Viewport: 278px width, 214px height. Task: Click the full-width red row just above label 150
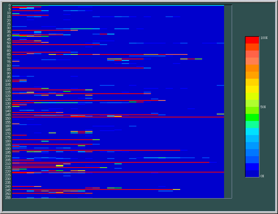coord(118,117)
